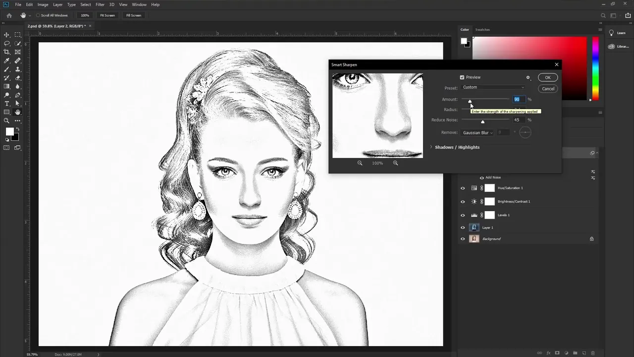The width and height of the screenshot is (634, 357).
Task: Click the Fill Screen button
Action: click(134, 15)
